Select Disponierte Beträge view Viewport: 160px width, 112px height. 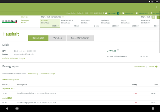[48, 74]
